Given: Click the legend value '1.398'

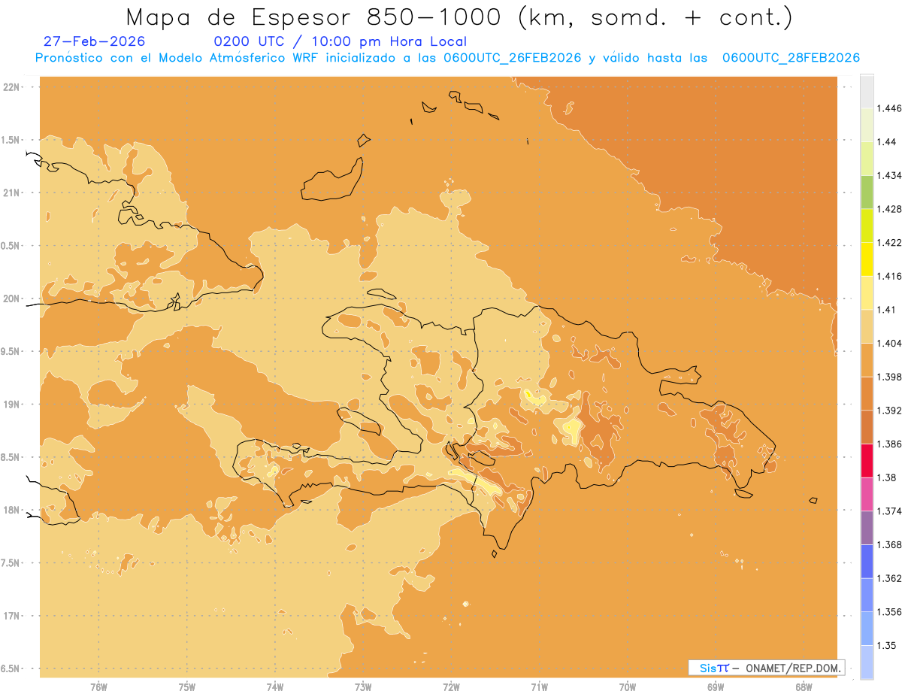Looking at the screenshot, I should [x=888, y=377].
